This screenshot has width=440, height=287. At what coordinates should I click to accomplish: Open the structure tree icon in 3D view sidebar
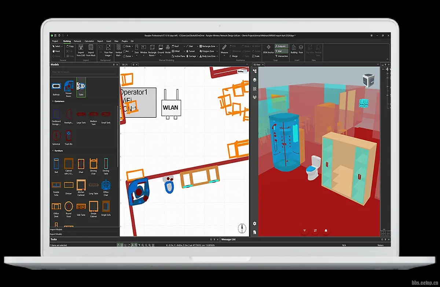[255, 71]
